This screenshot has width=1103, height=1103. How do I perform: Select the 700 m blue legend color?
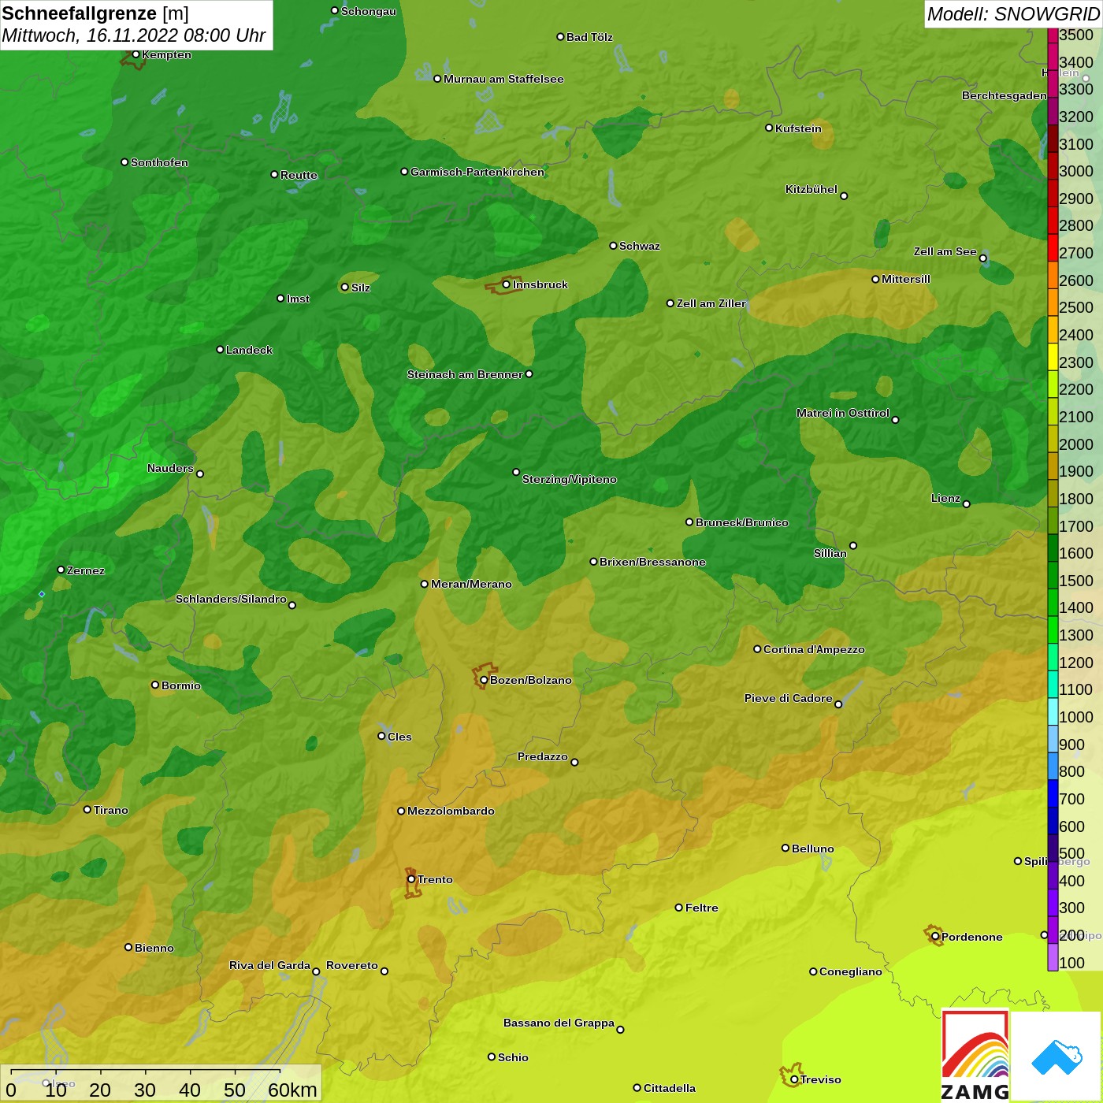coord(1053,793)
